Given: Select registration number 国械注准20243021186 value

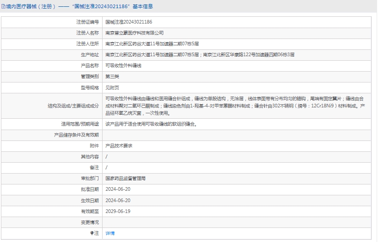Looking at the screenshot, I should pyautogui.click(x=129, y=22).
